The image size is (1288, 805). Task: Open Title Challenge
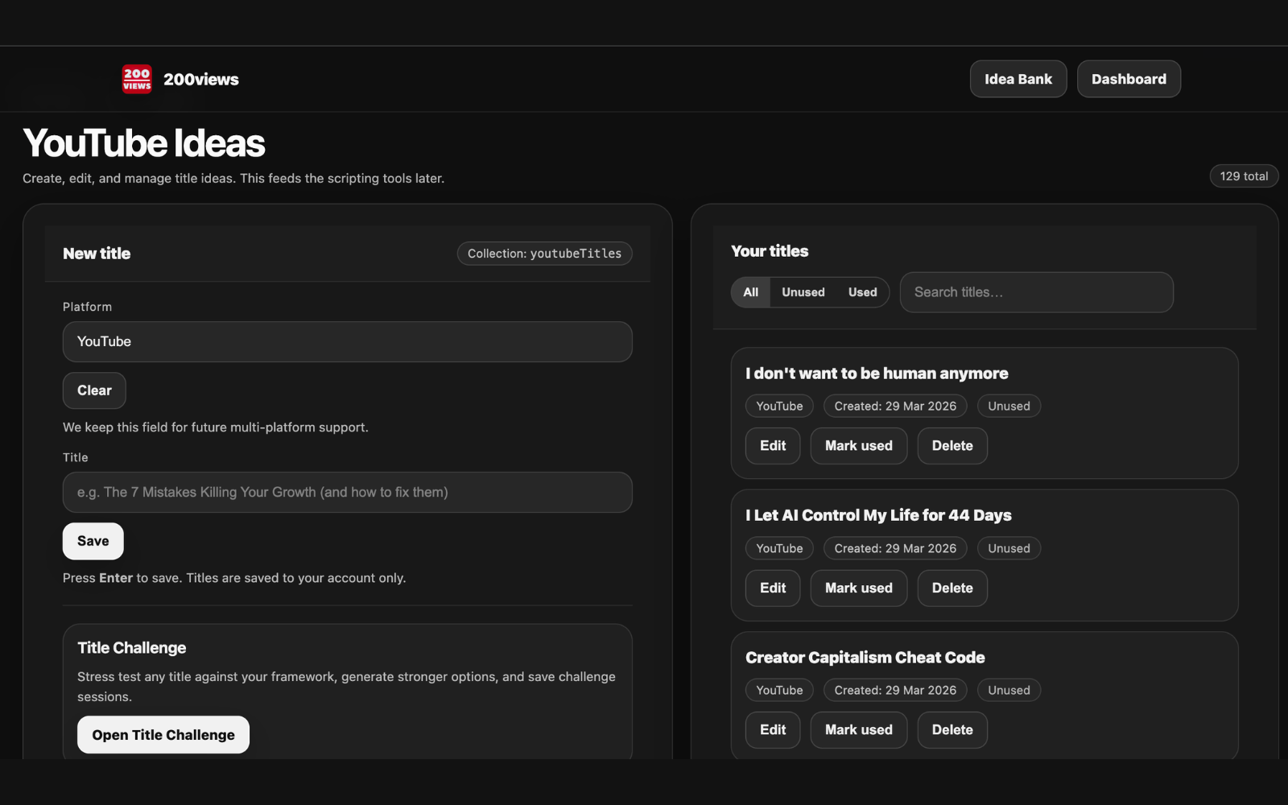(163, 734)
